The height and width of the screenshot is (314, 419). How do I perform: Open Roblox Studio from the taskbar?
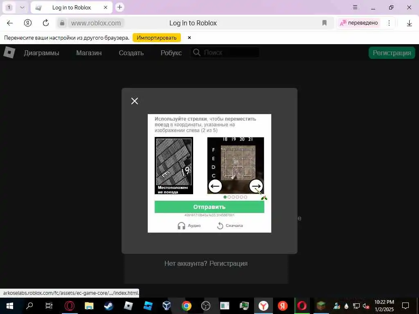tap(148, 306)
